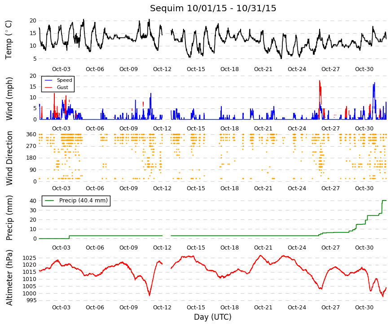Click the Precip (mm) axis label
The image size is (391, 326).
9,218
